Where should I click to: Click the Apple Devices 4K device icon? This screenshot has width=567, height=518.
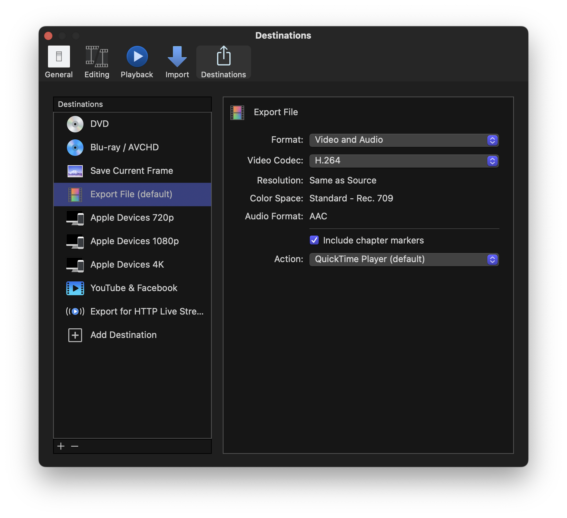tap(75, 265)
